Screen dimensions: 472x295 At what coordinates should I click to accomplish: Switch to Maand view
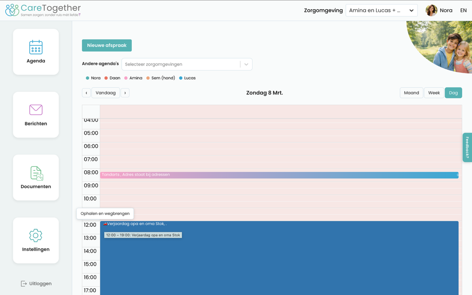tap(412, 93)
